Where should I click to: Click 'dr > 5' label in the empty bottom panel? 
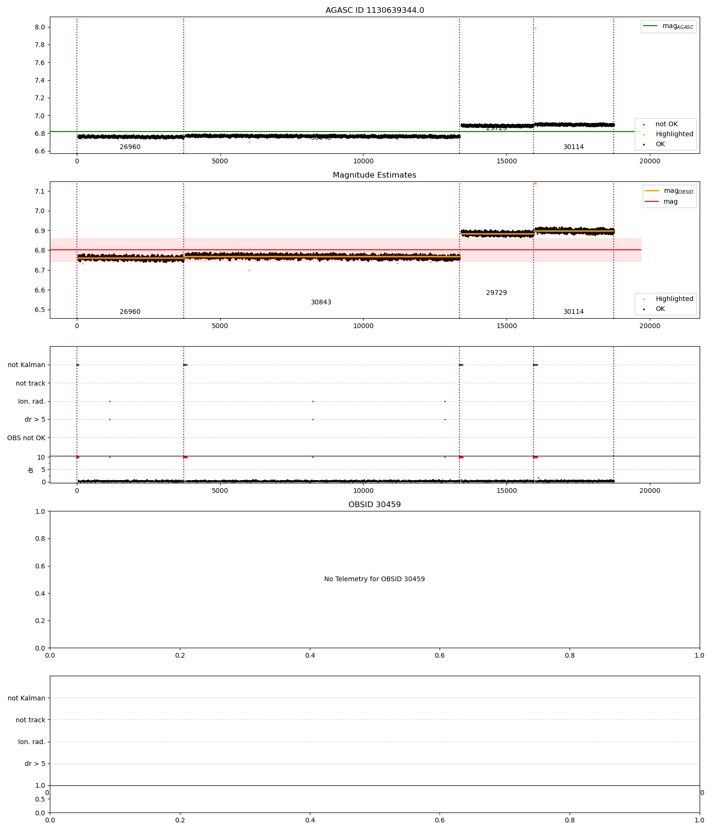(x=35, y=763)
